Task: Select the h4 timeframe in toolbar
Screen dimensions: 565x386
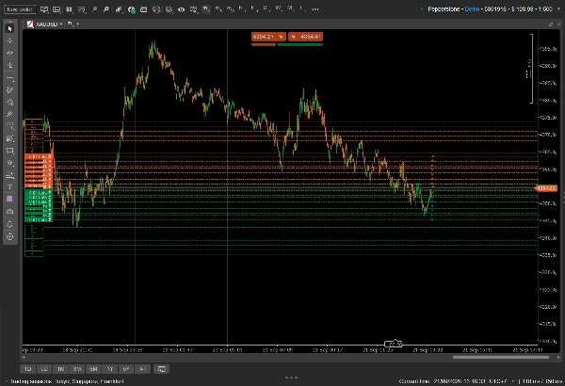Action: (x=253, y=8)
